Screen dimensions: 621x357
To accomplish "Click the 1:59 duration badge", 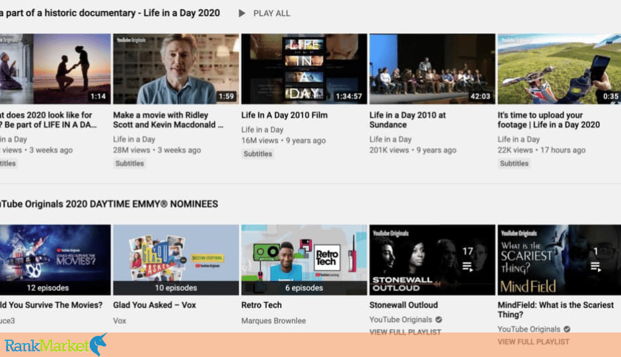I will pos(226,97).
